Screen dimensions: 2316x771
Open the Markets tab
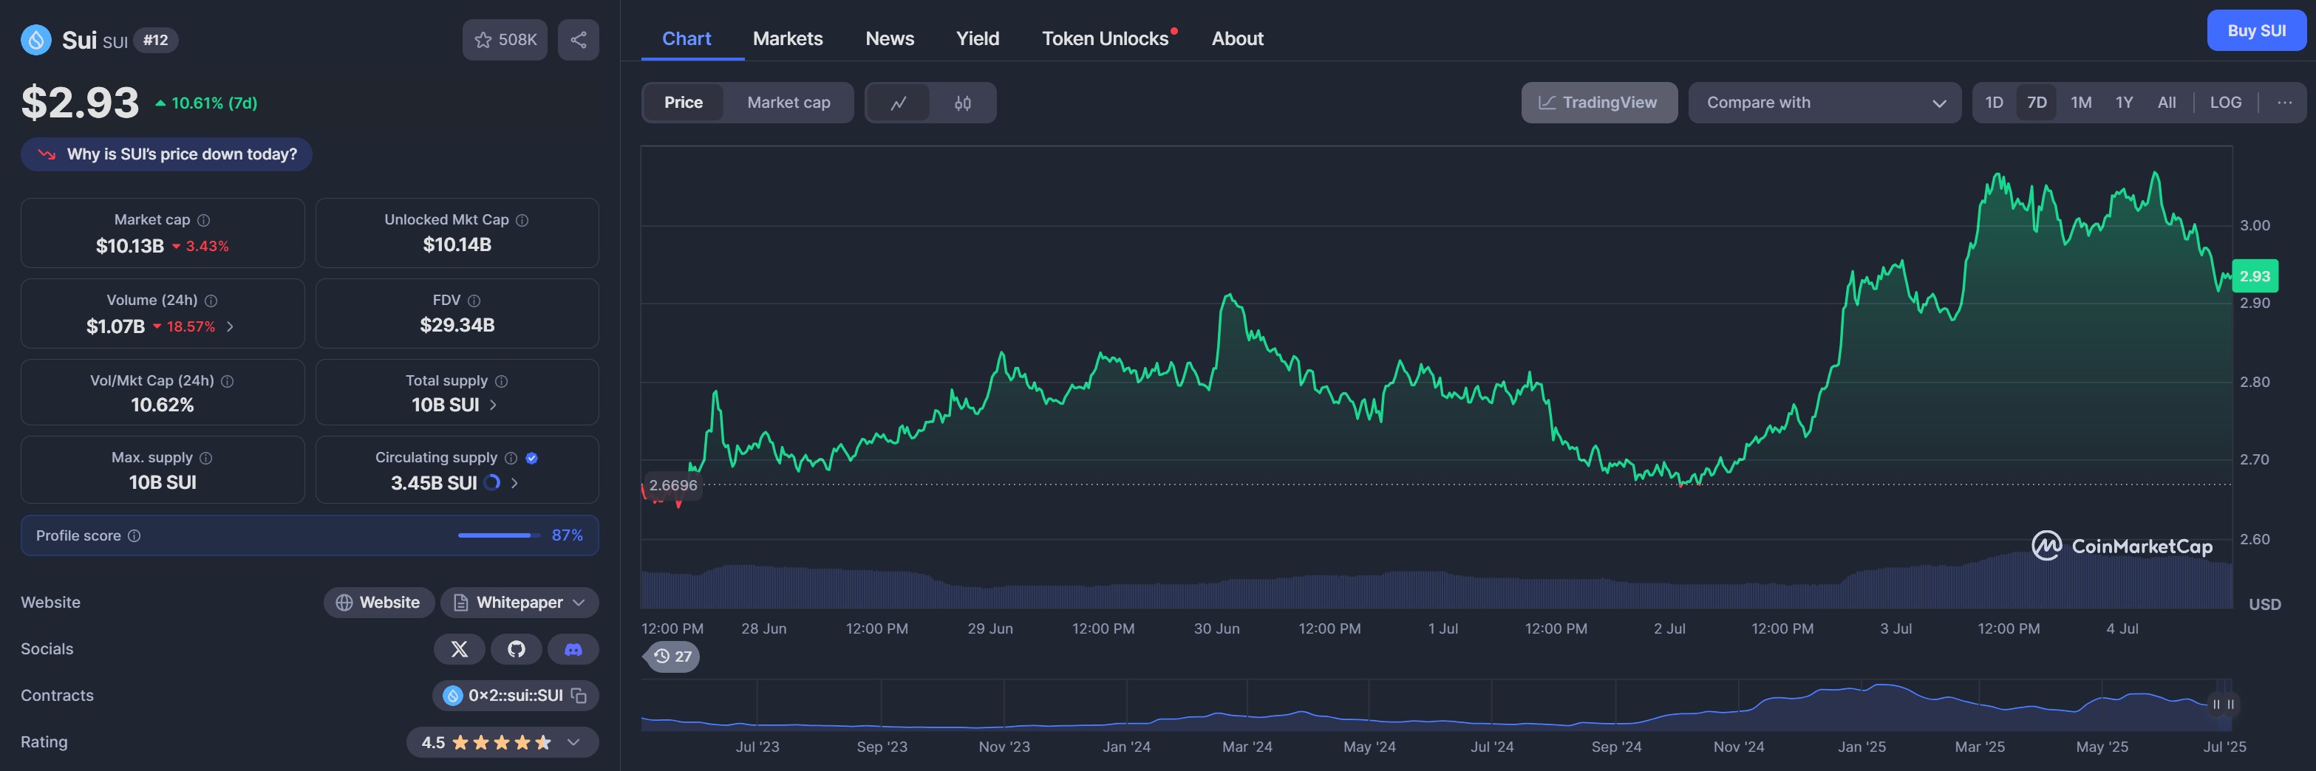point(788,38)
